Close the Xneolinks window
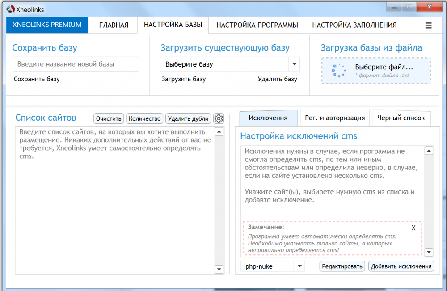Image resolution: width=447 pixels, height=291 pixels. (429, 7)
